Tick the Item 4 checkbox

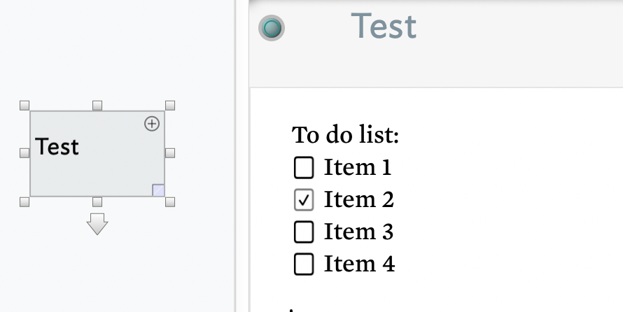[304, 264]
